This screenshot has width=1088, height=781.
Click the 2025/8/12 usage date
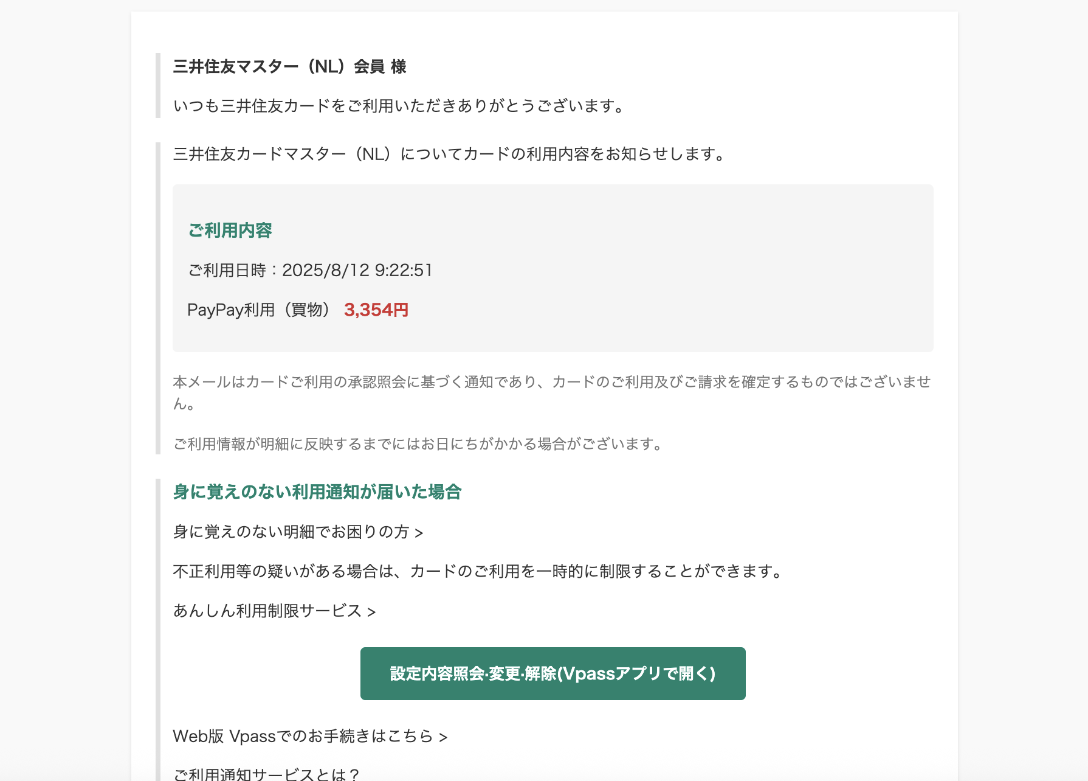click(x=326, y=270)
